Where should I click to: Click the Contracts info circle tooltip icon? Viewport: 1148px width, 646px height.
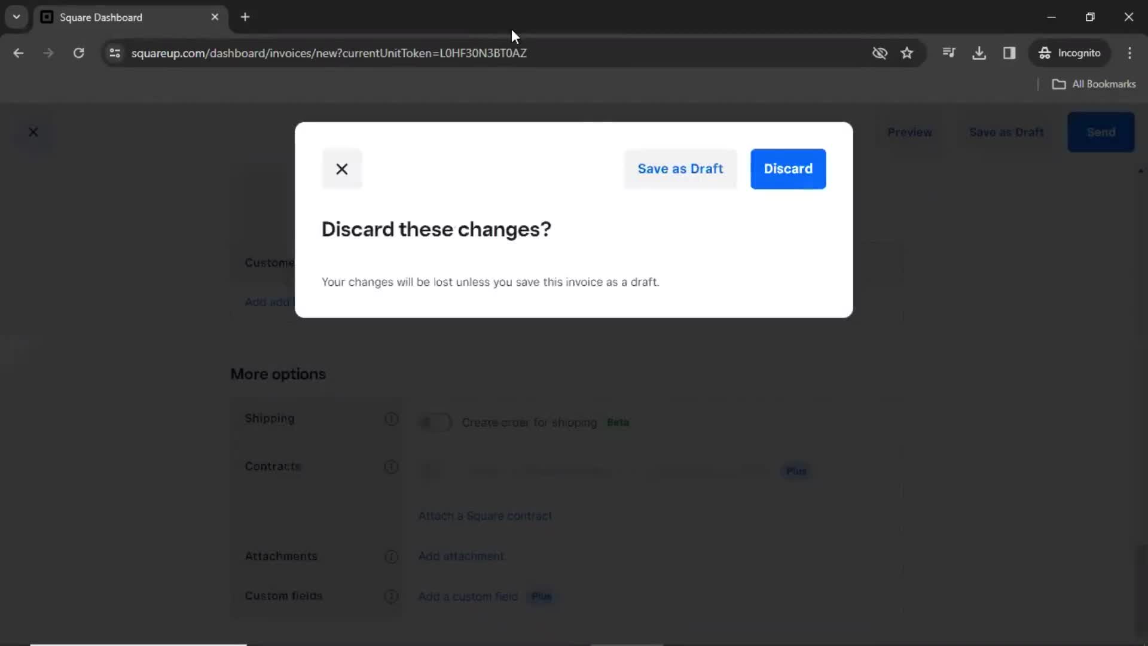pos(391,466)
